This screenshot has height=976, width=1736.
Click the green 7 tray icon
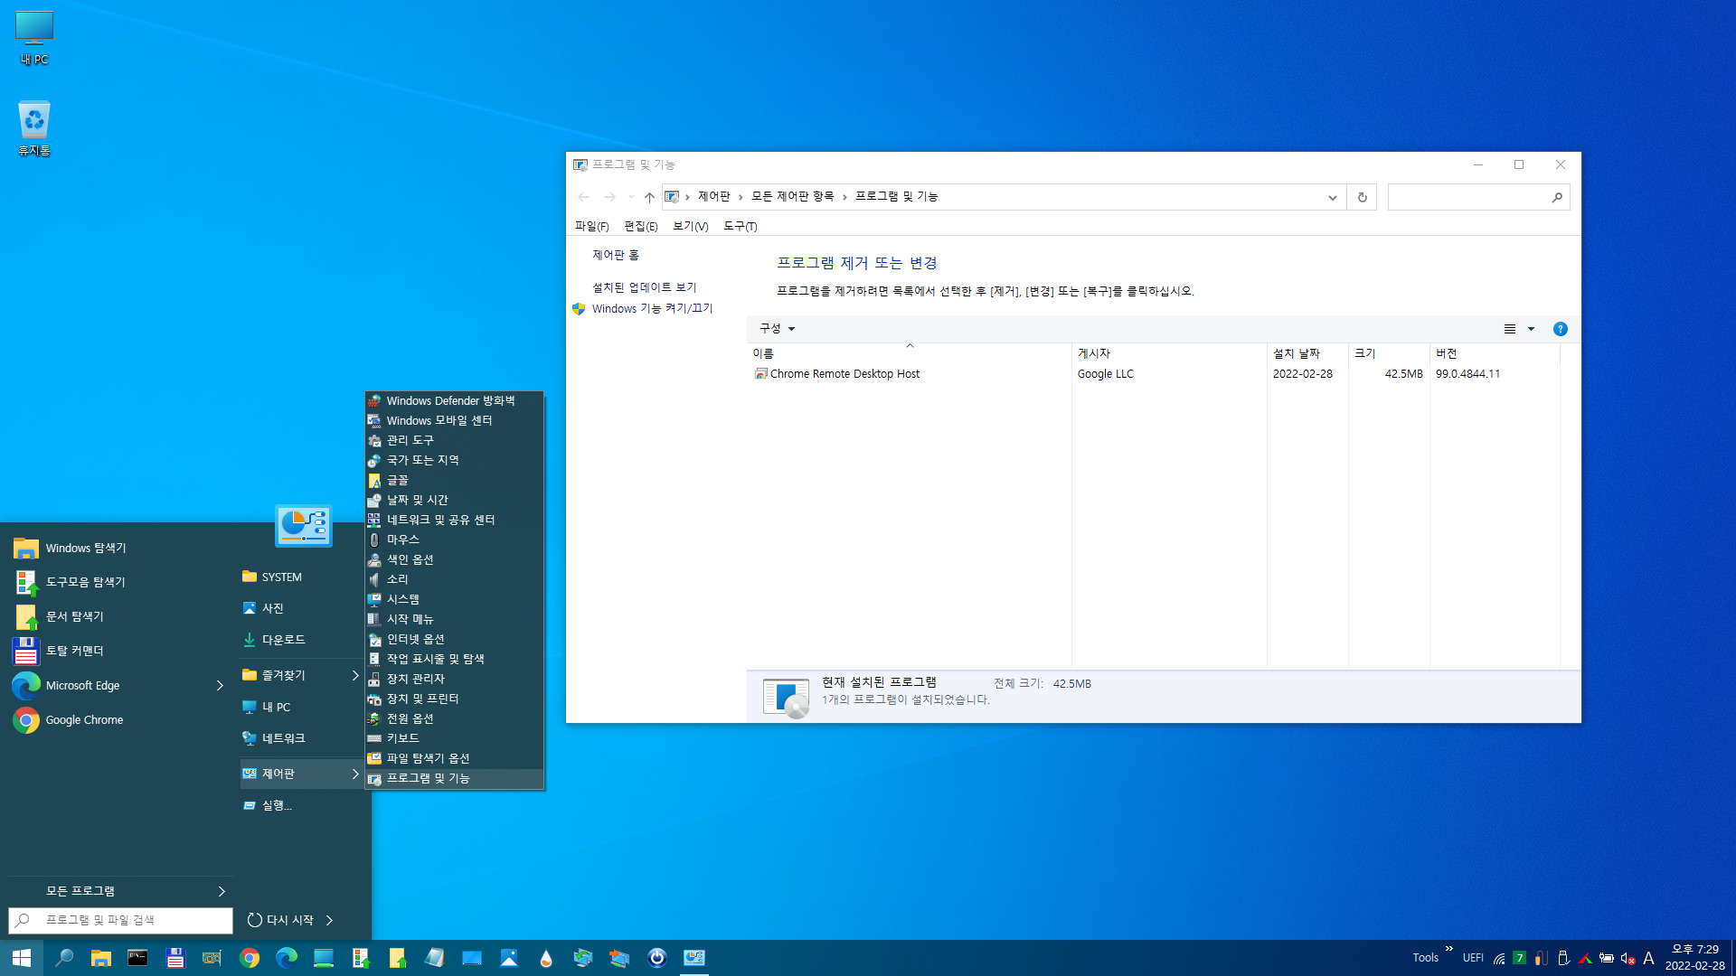(1520, 958)
